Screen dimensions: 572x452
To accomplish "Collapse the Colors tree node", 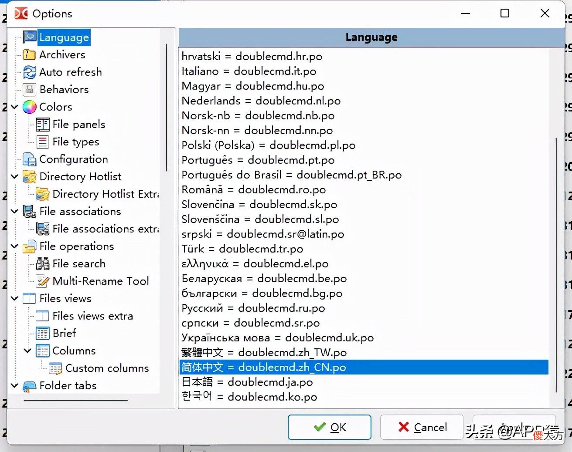I will (x=14, y=107).
